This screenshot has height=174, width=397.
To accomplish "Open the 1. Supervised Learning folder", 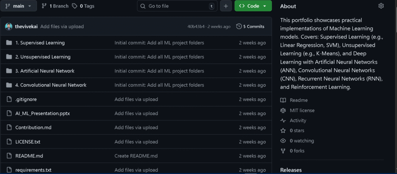I will coord(40,43).
